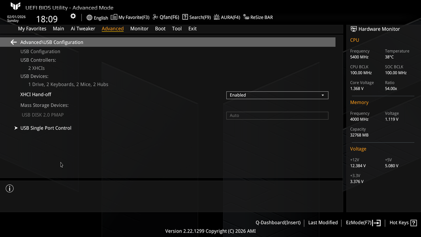Go to the Boot tab

coord(160,28)
